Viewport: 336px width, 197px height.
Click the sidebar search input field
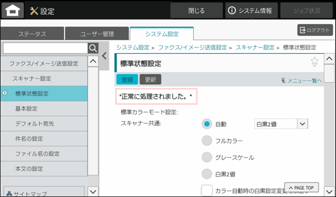pos(45,48)
